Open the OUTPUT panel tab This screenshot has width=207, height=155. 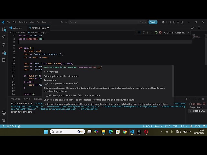pos(27,99)
